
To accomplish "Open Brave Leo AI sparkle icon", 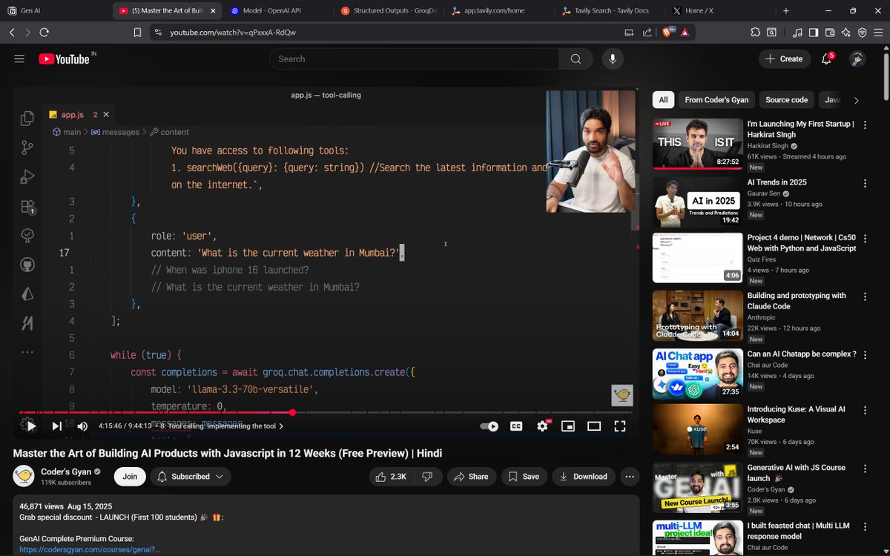I will (846, 33).
